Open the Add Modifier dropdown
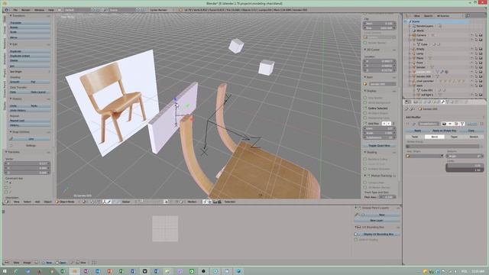Screen dimensions: 489x275 [444, 117]
